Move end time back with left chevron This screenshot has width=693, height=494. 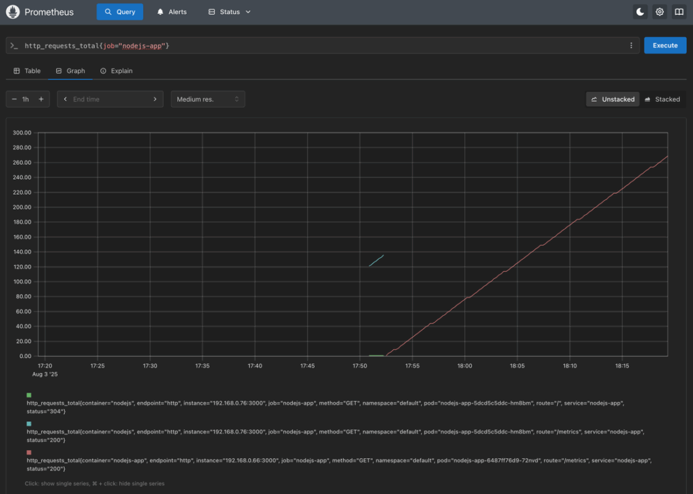[66, 99]
